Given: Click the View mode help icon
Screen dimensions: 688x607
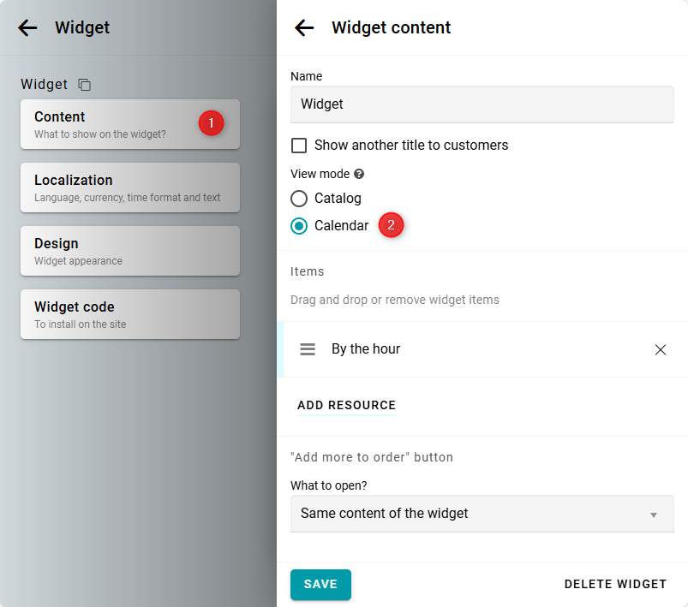Looking at the screenshot, I should (359, 174).
